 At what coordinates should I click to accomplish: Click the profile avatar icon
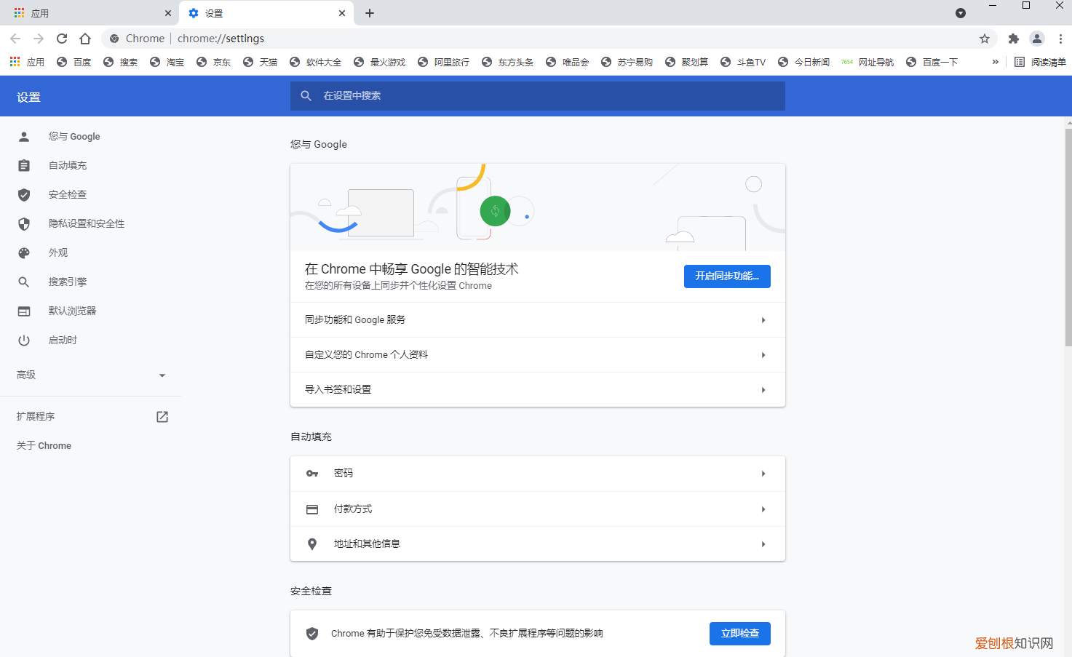click(x=1036, y=38)
